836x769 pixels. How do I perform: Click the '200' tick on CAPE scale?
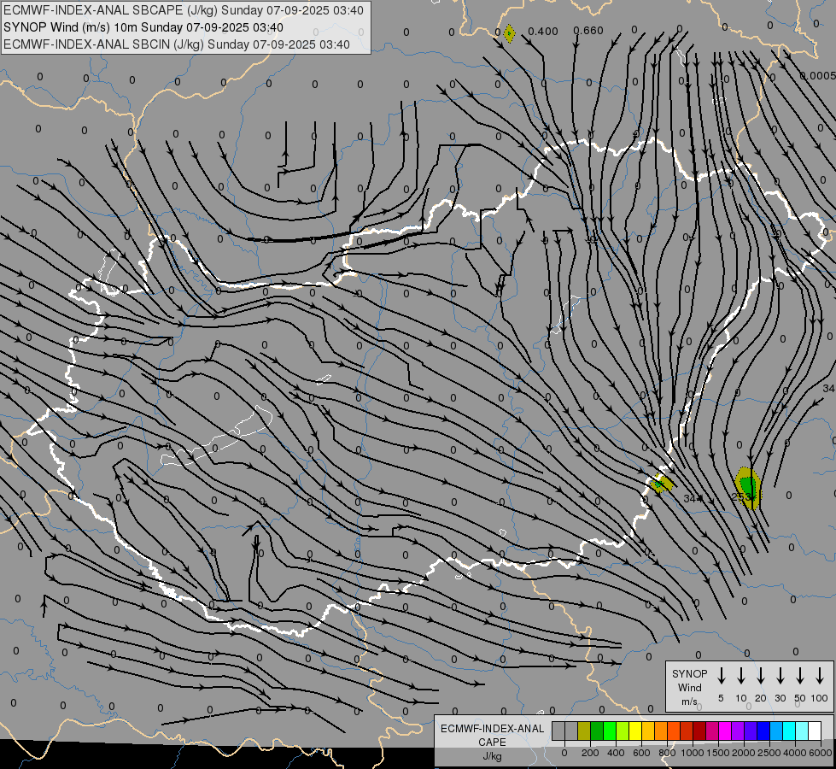[590, 753]
